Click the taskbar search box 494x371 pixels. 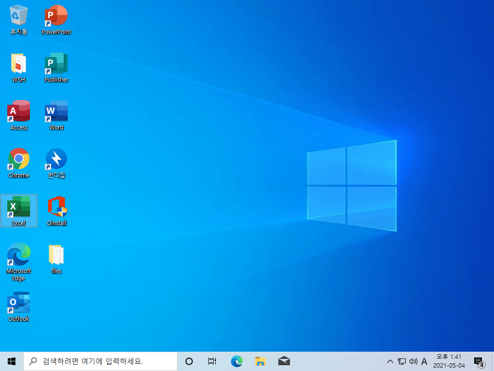point(100,361)
